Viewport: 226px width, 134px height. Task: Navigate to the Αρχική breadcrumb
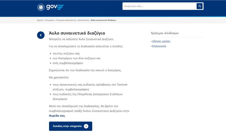(x=40, y=20)
